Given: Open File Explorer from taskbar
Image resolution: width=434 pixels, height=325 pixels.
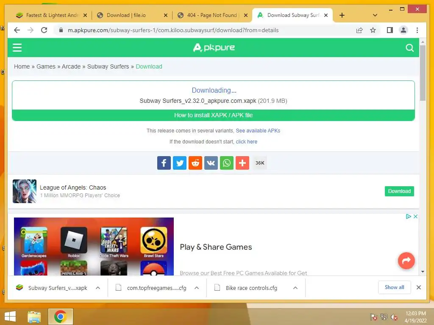Looking at the screenshot, I should [x=34, y=317].
